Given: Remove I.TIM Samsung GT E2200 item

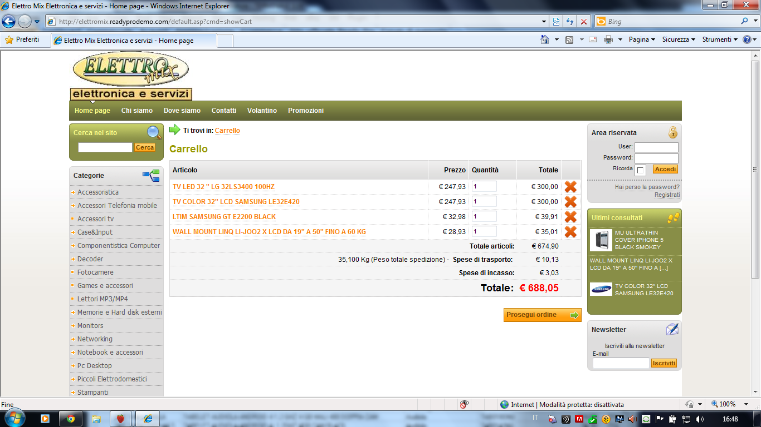Looking at the screenshot, I should tap(570, 217).
